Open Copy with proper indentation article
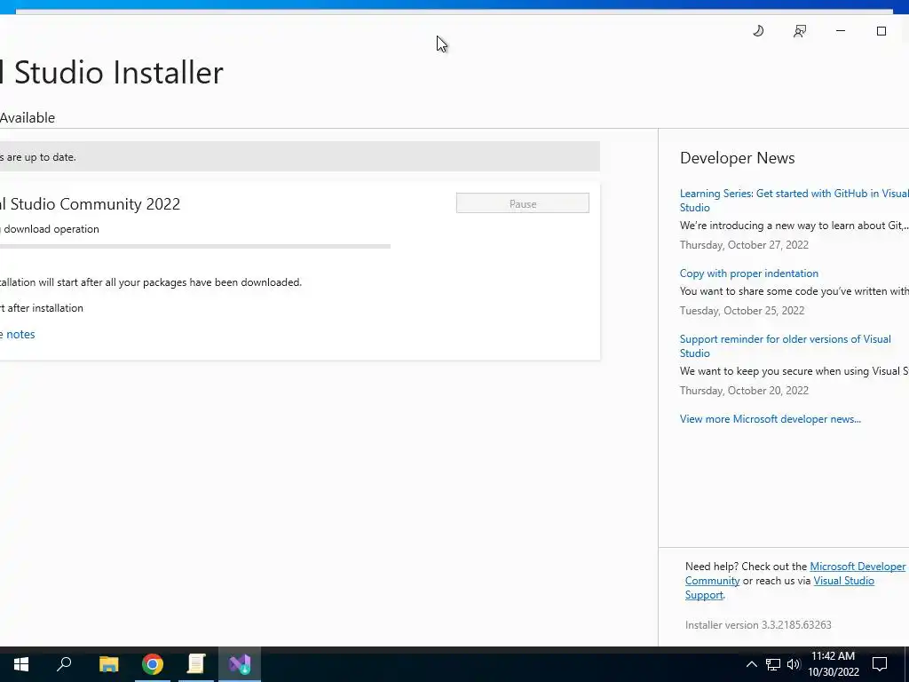 click(749, 274)
